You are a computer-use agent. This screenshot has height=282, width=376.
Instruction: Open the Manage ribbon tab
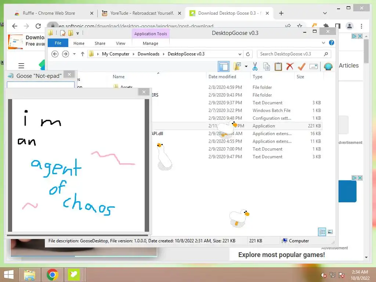click(x=150, y=43)
